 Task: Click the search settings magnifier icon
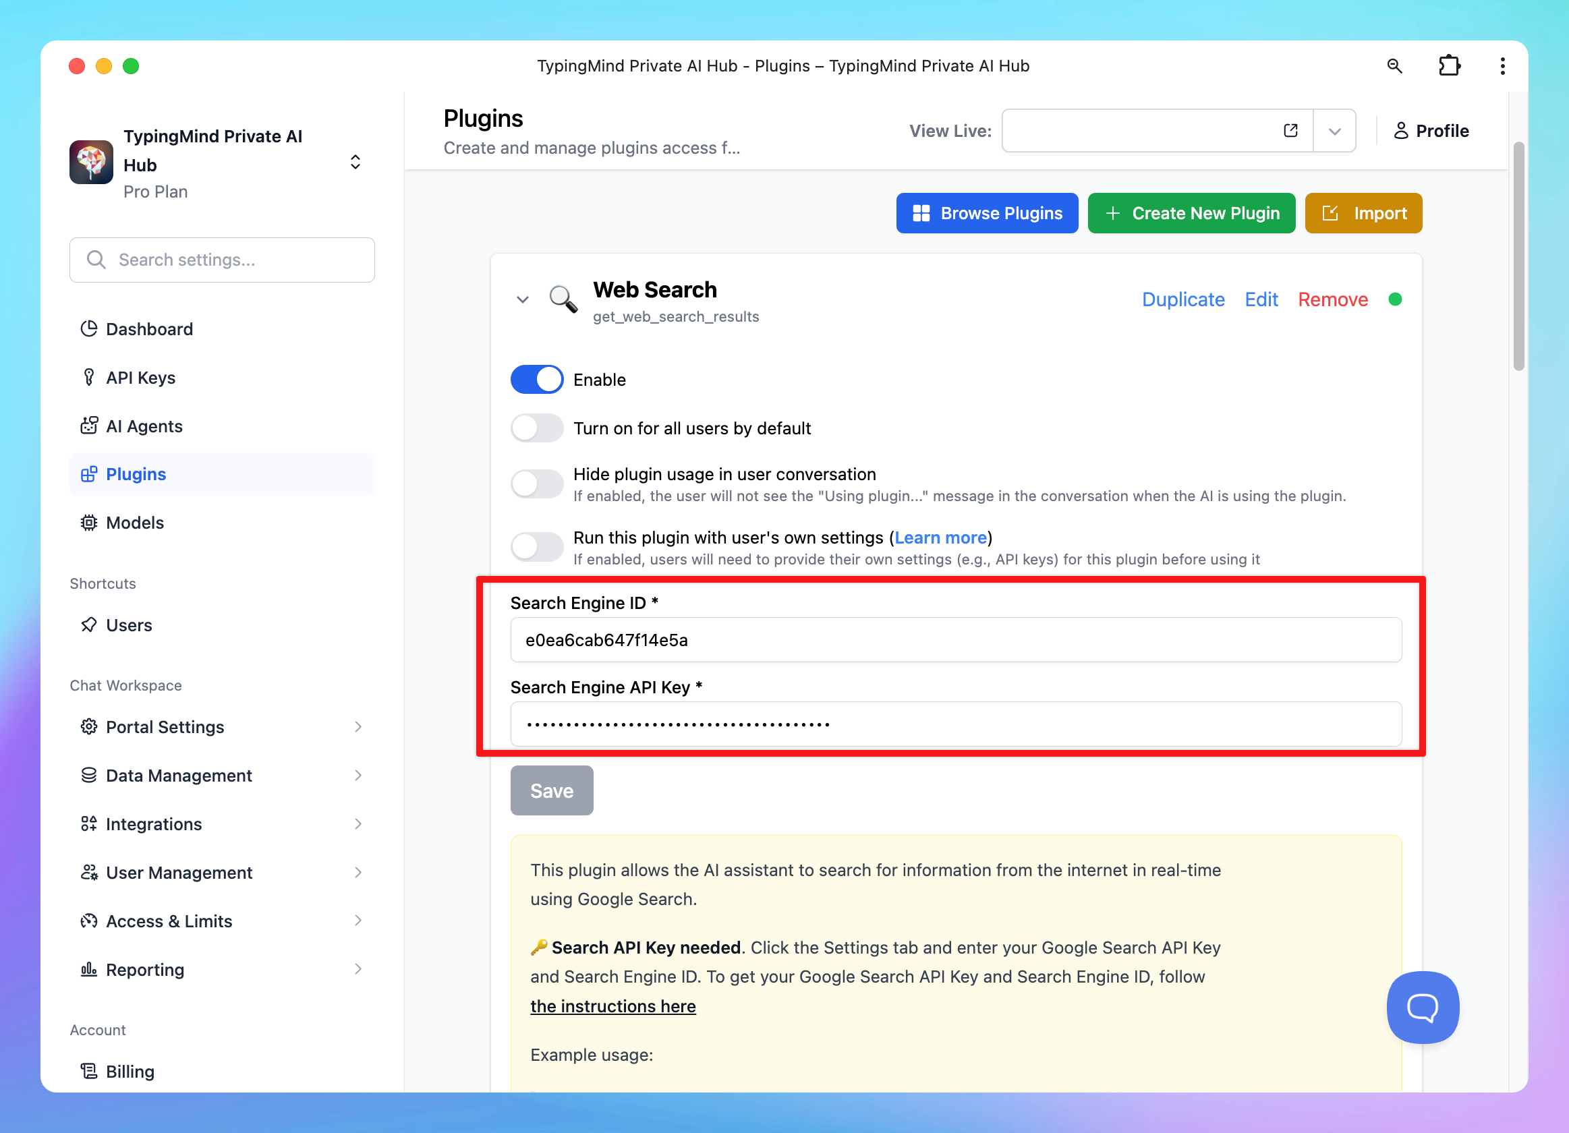pos(96,260)
